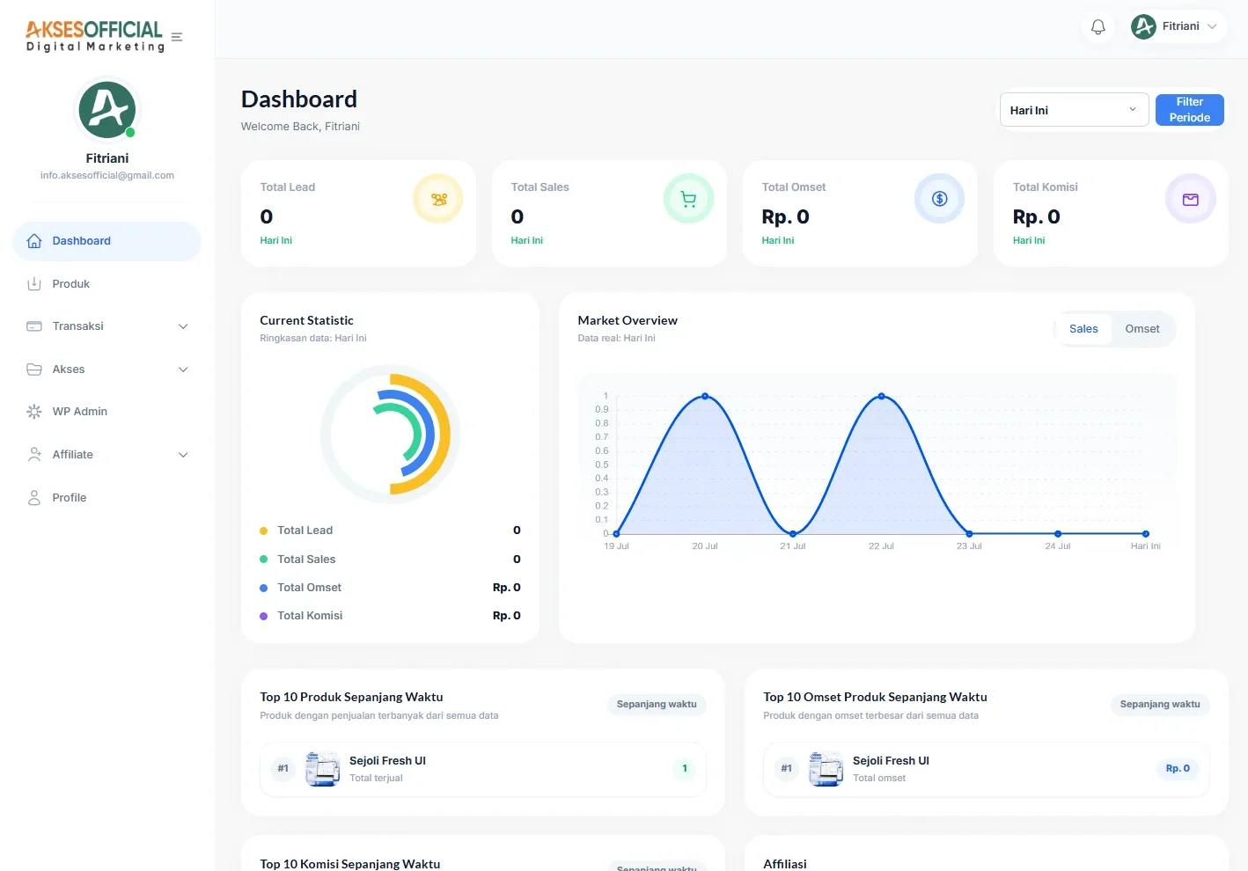
Task: Open Fitriani user account dropdown
Action: pos(1178,26)
